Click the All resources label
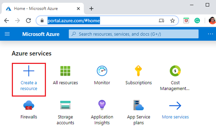 [x=65, y=83]
